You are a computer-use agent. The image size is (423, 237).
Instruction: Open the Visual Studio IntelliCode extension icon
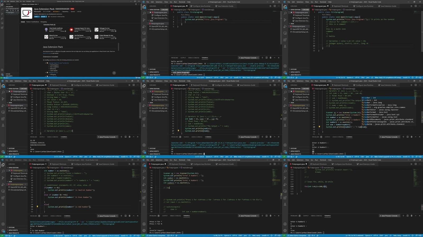click(46, 30)
